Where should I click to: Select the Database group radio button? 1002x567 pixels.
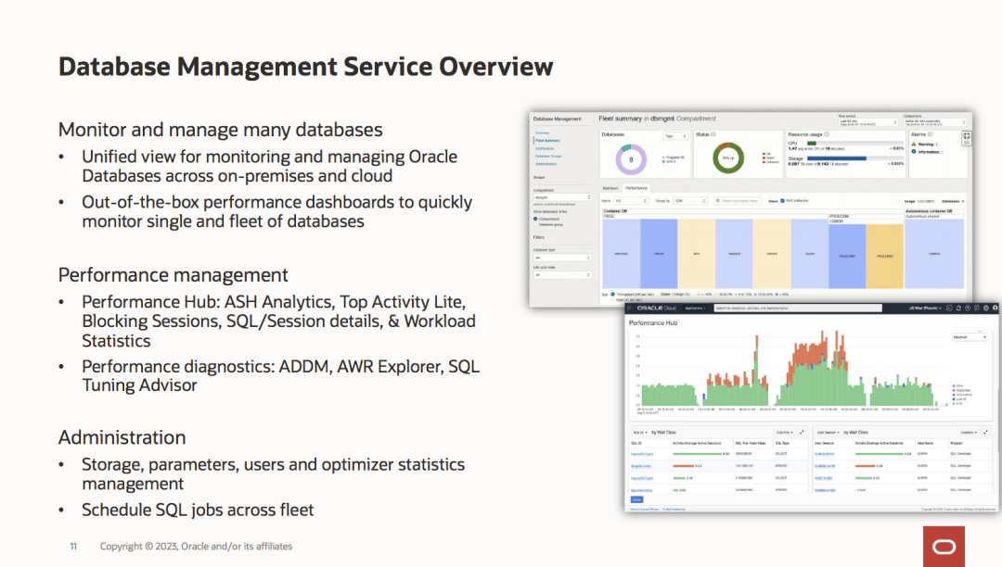[535, 224]
